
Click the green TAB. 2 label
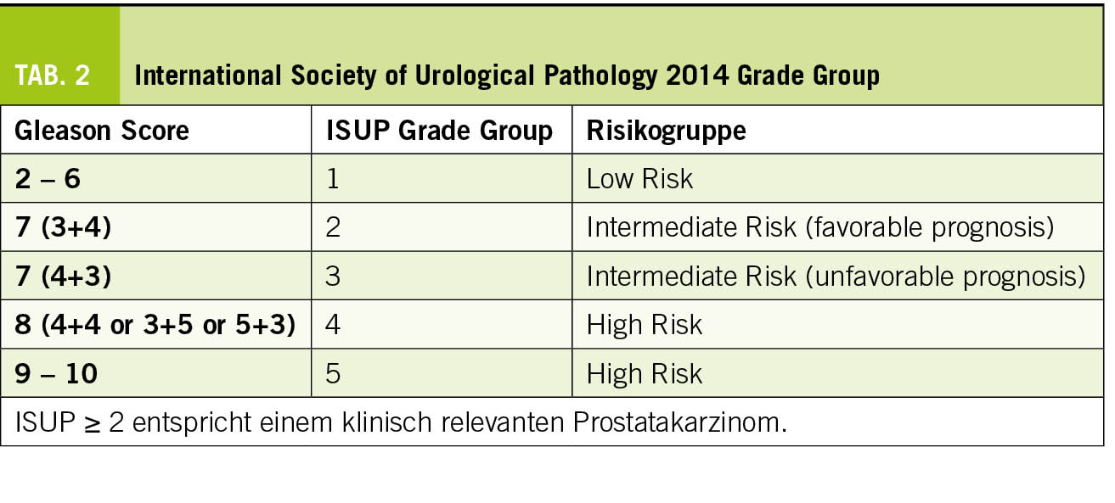click(53, 75)
